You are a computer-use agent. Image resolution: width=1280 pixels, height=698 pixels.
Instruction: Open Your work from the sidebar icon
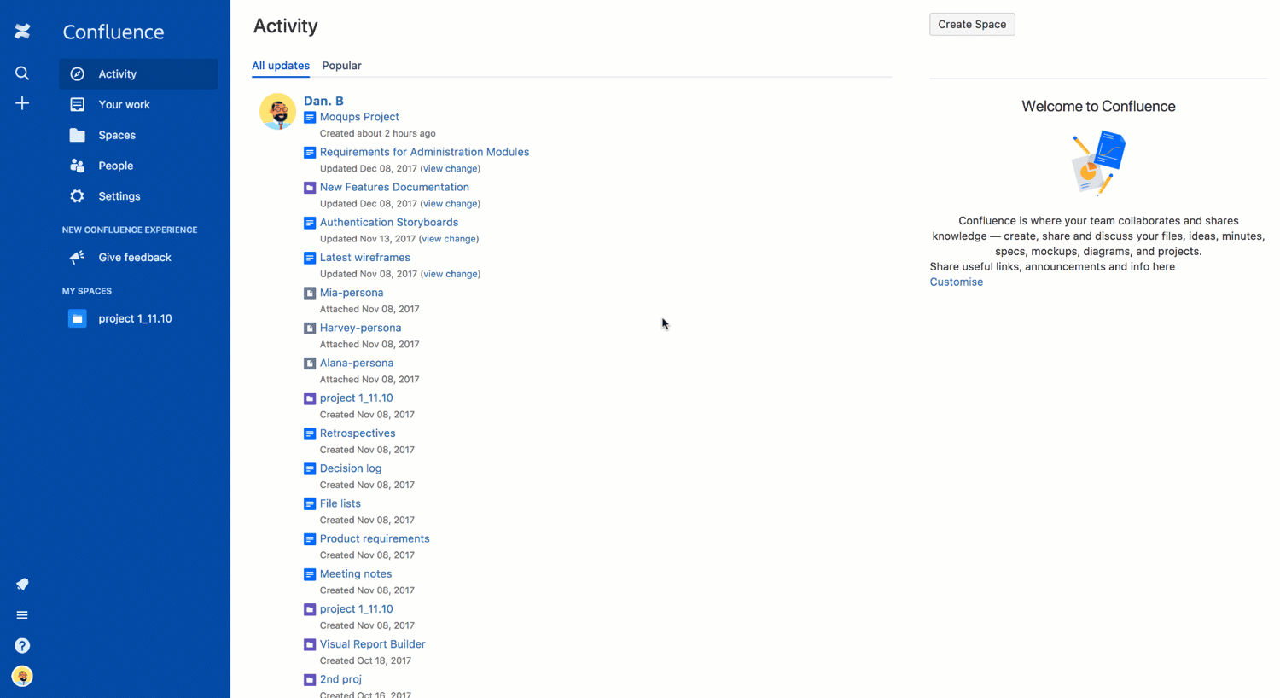coord(77,104)
